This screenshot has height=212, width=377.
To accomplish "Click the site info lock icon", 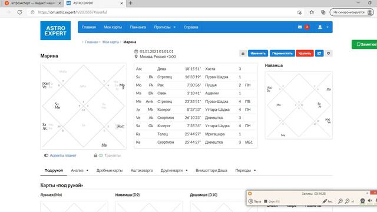I will (32, 12).
